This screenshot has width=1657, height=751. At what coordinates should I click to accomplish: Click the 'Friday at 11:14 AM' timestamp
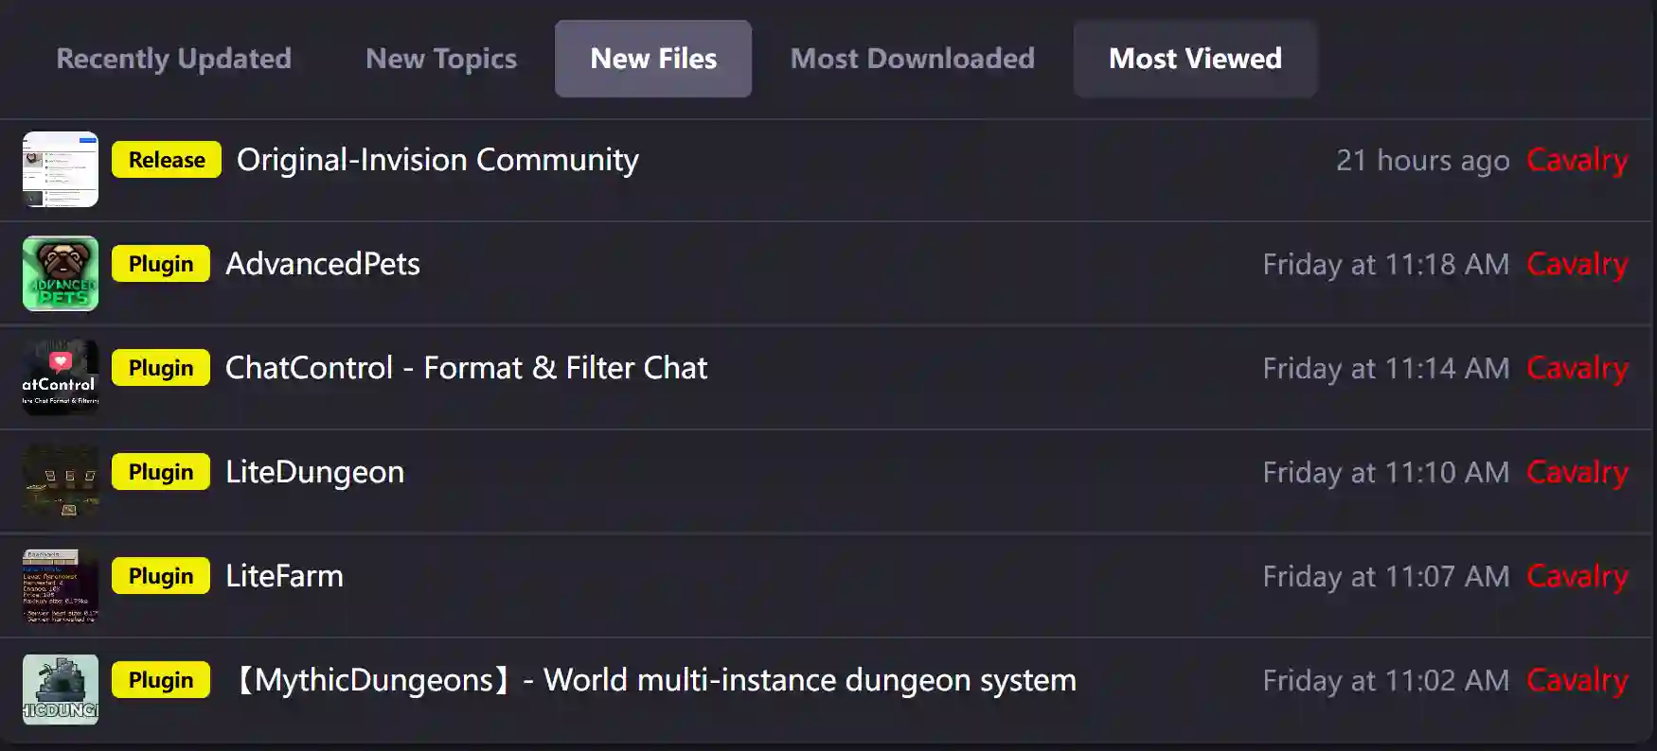click(1386, 369)
